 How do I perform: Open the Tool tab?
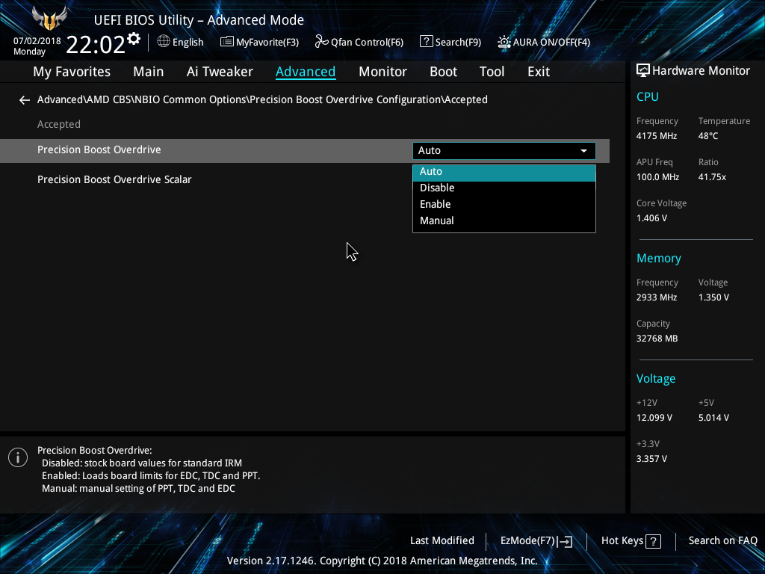(x=492, y=72)
